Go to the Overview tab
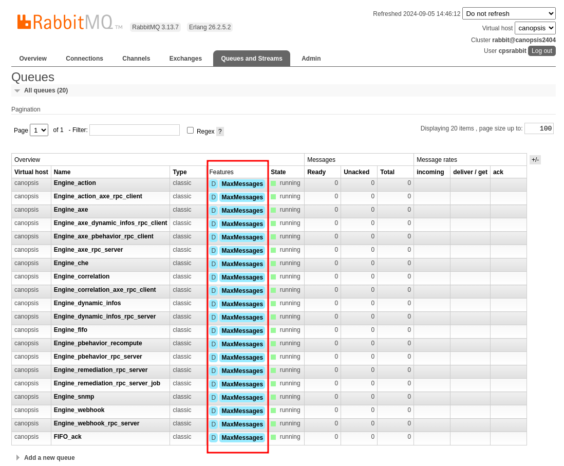 [x=33, y=58]
